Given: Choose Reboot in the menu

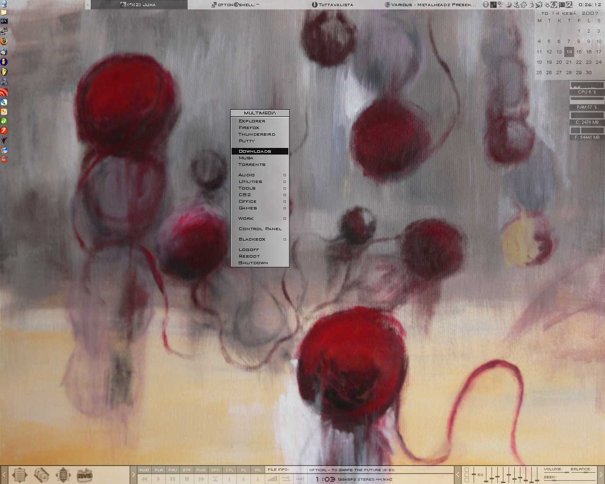Looking at the screenshot, I should click(260, 256).
